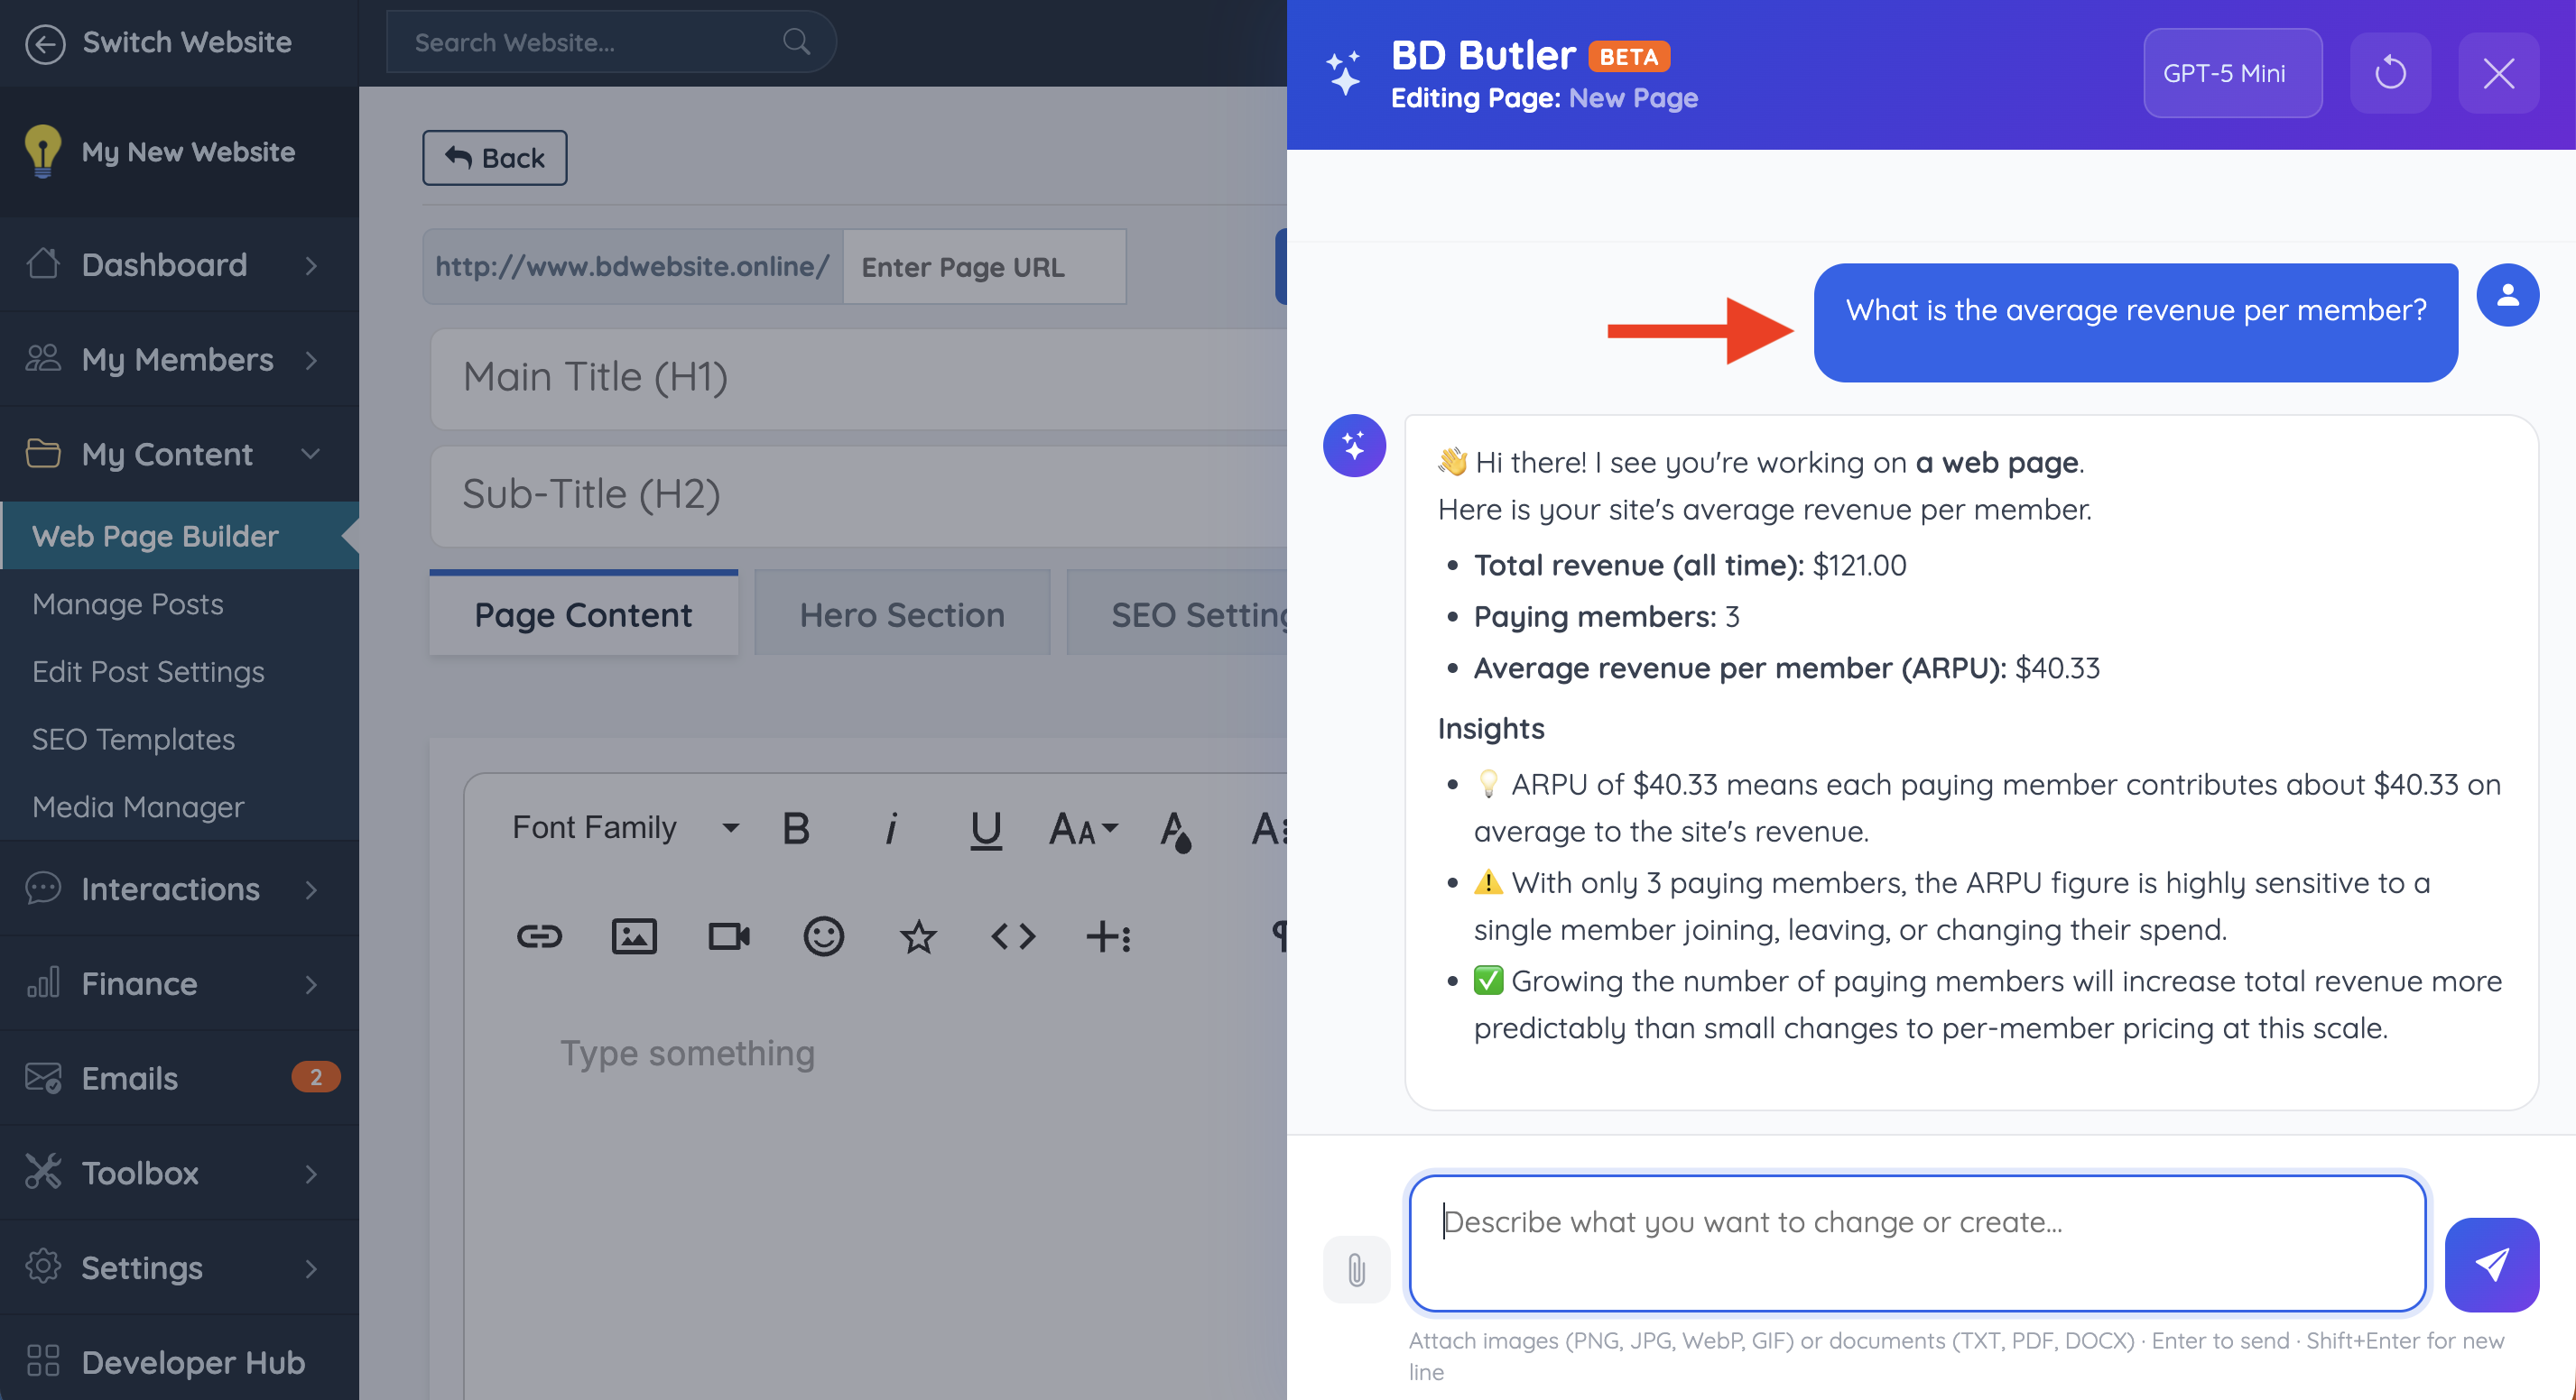Image resolution: width=2576 pixels, height=1400 pixels.
Task: Open the emoticon smiley picker
Action: point(823,936)
